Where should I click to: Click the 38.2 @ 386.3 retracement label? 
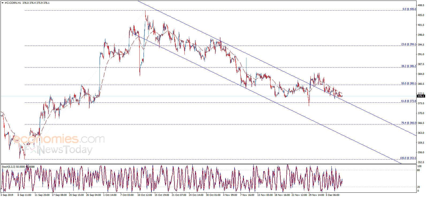tap(409, 66)
